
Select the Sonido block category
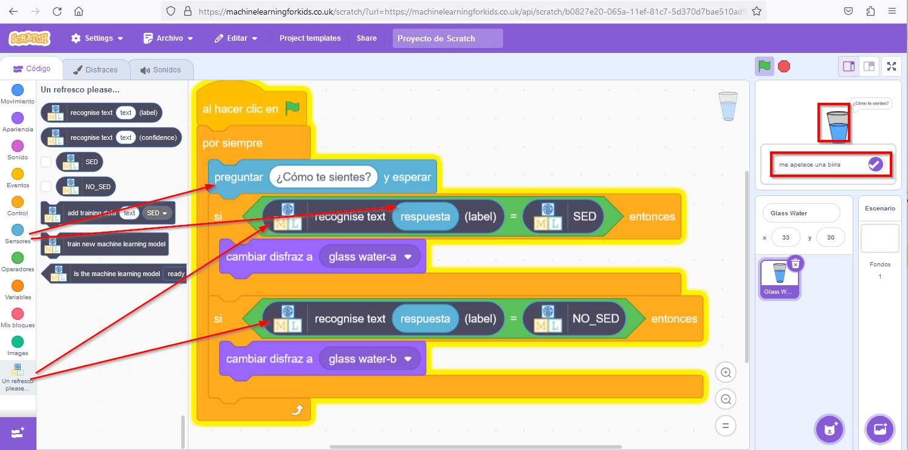(x=18, y=150)
